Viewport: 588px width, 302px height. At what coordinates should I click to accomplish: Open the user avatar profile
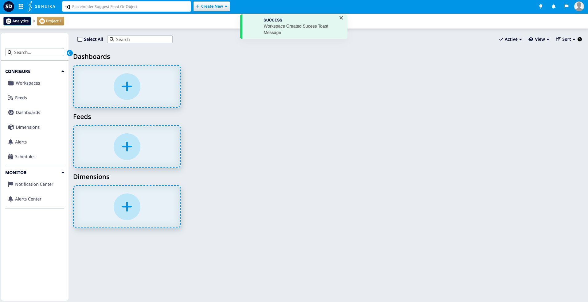(579, 6)
